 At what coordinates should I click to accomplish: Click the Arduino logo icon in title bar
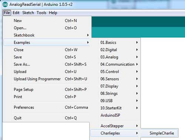click(5, 4)
